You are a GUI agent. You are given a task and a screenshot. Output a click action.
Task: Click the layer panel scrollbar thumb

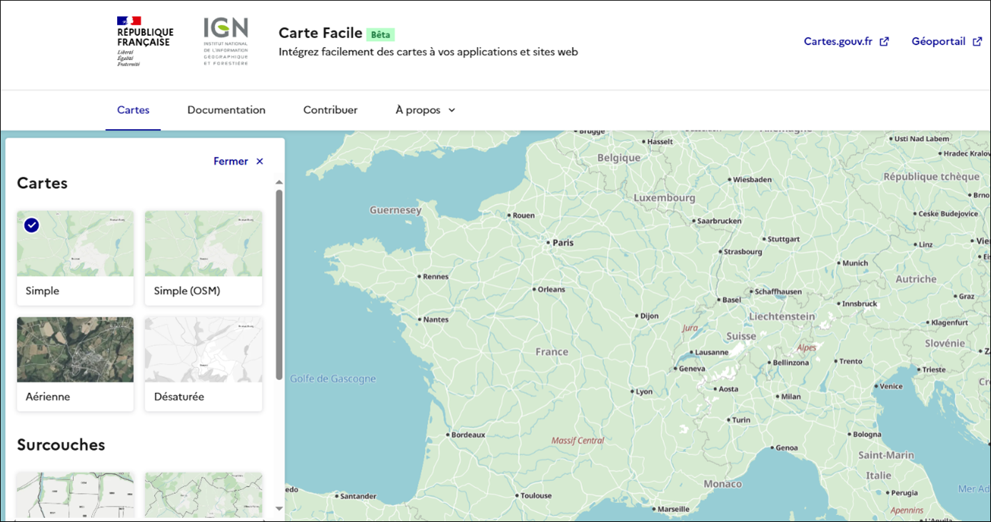point(279,284)
